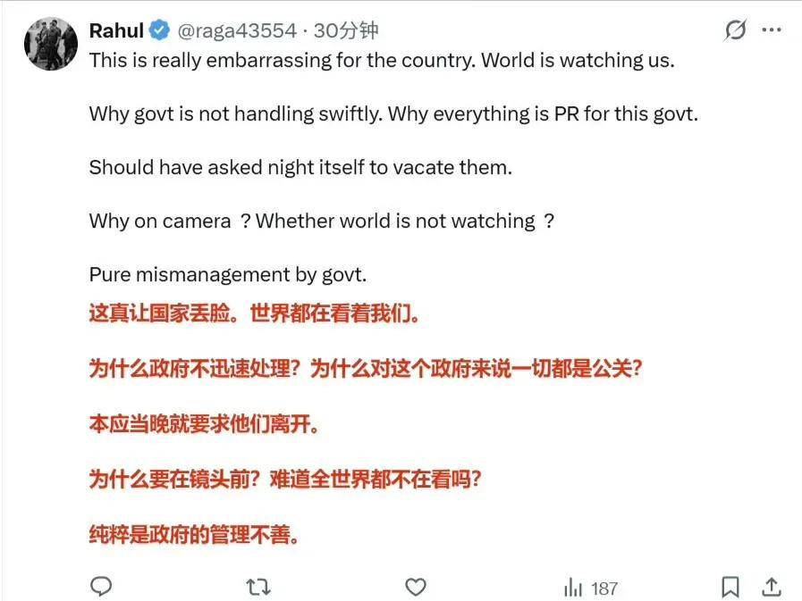Viewport: 802px width, 601px height.
Task: Open the 30分钟 timestamp link
Action: (346, 30)
